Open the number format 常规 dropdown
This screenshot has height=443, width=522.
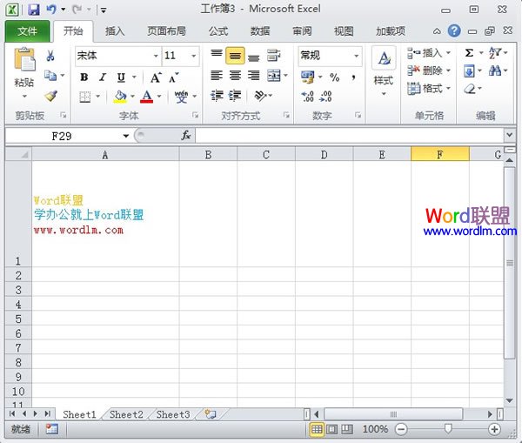click(356, 56)
